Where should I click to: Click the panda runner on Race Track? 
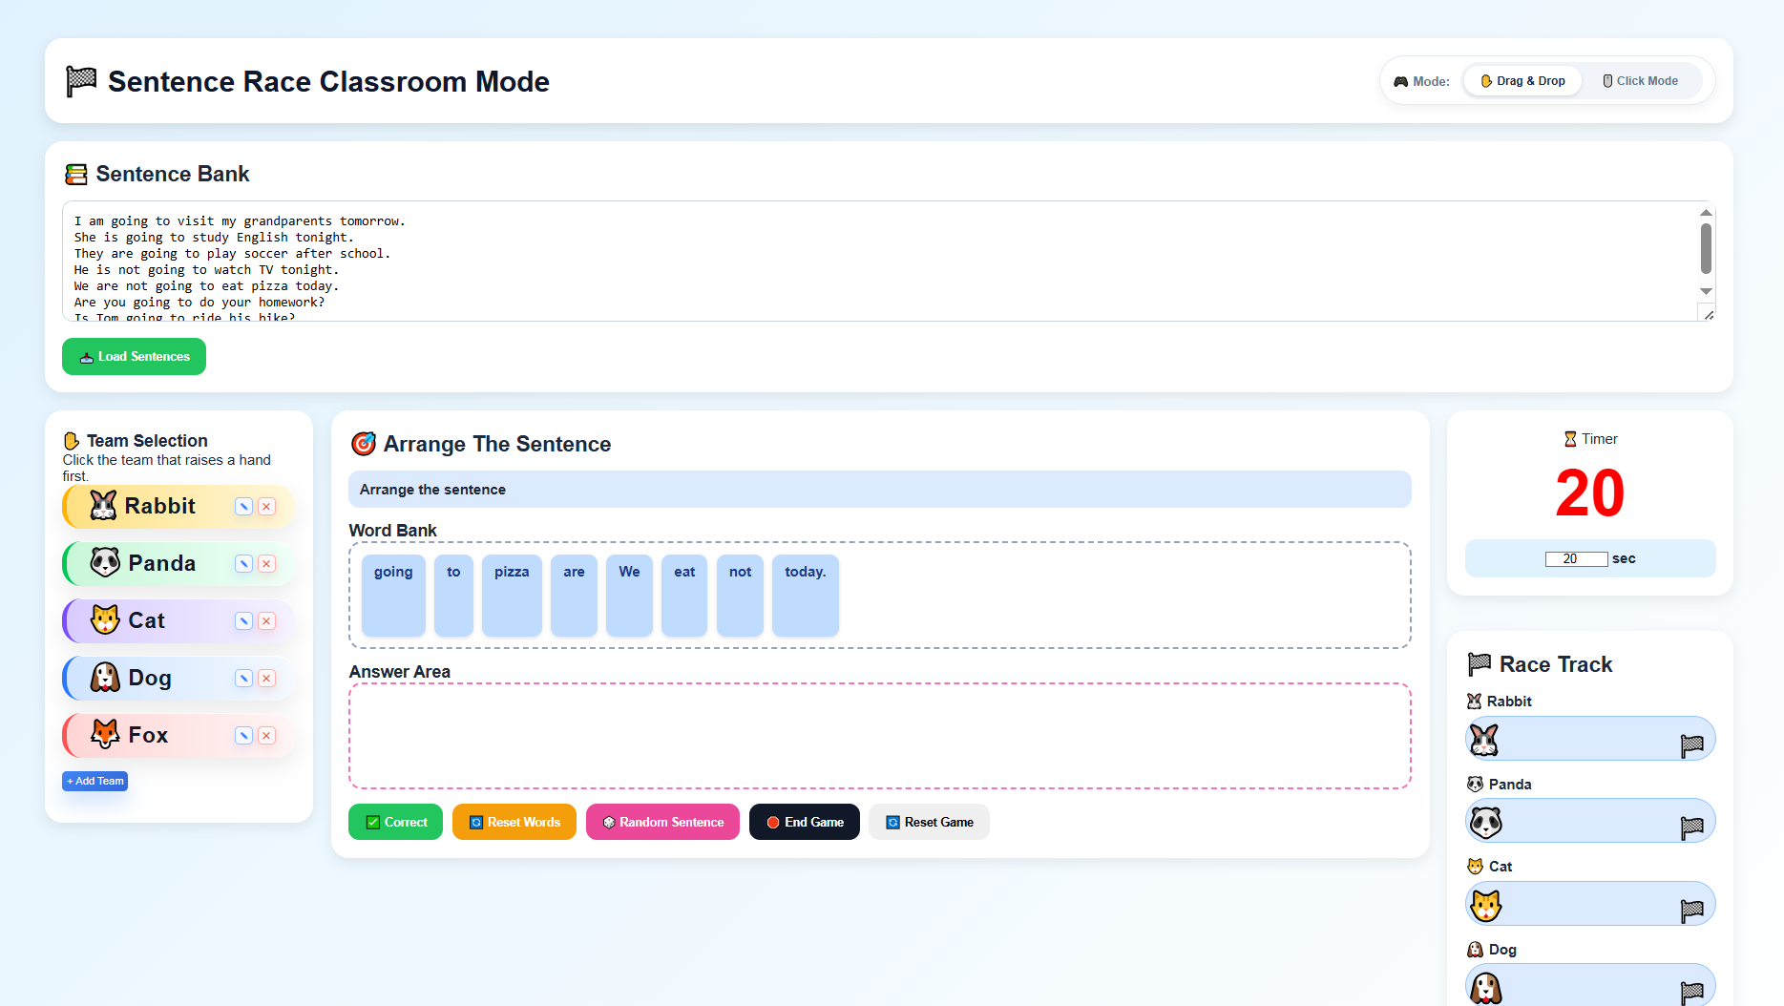point(1486,823)
